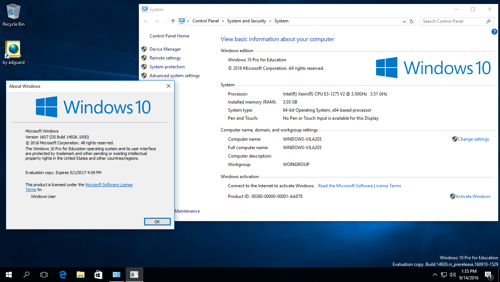Click the Product ID value text
500x282 pixels.
277,196
